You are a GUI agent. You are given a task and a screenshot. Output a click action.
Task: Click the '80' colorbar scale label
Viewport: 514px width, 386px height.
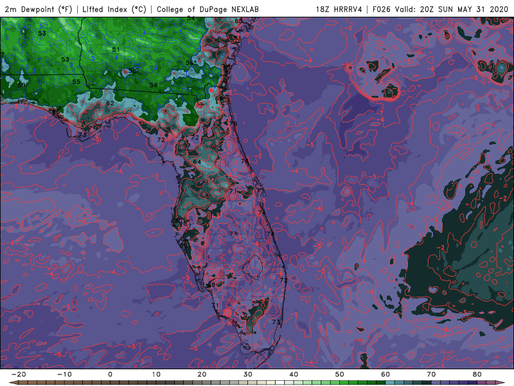point(477,374)
